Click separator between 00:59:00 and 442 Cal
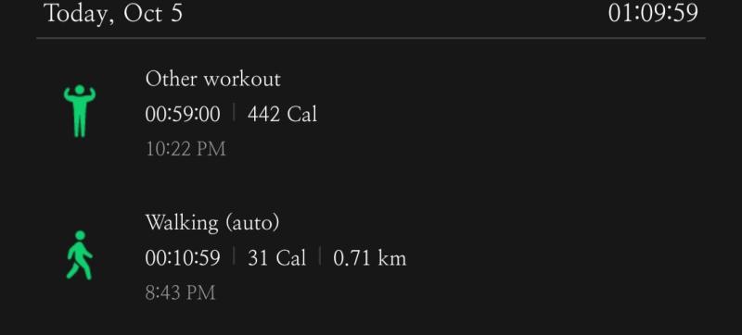Image resolution: width=742 pixels, height=335 pixels. pos(234,113)
